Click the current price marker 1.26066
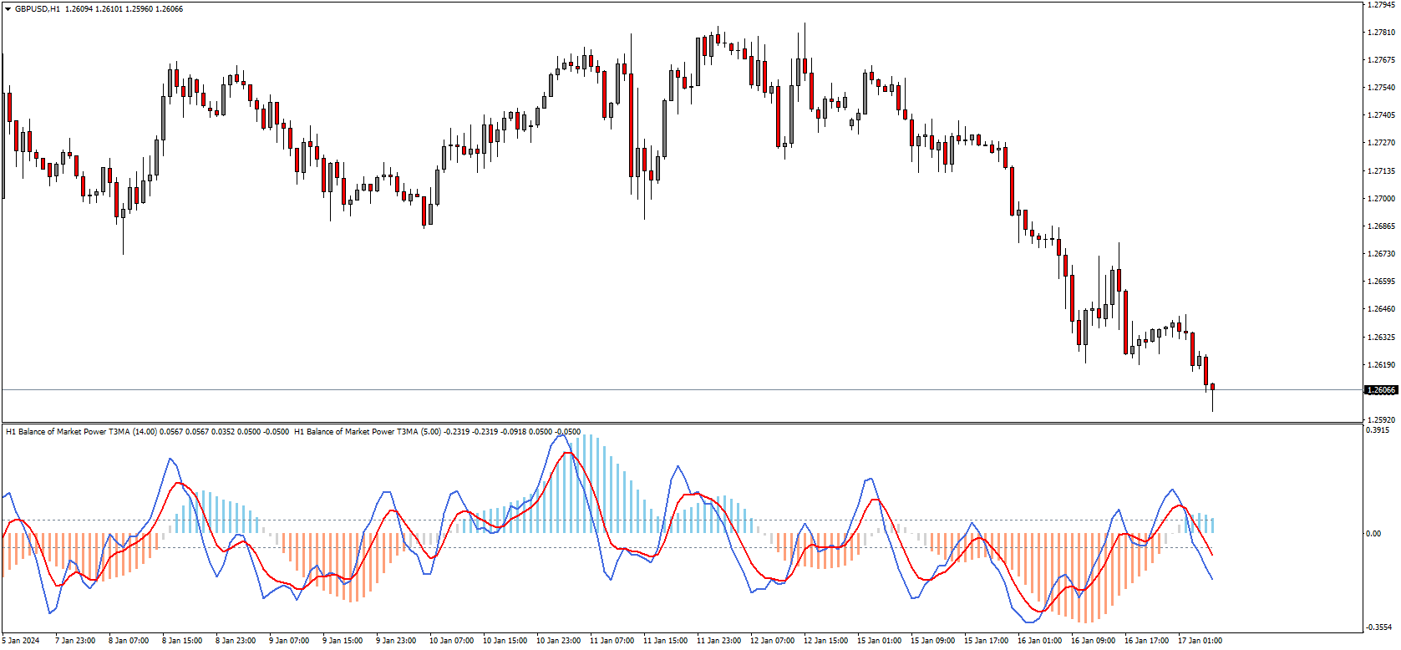This screenshot has height=650, width=1401. pos(1381,390)
